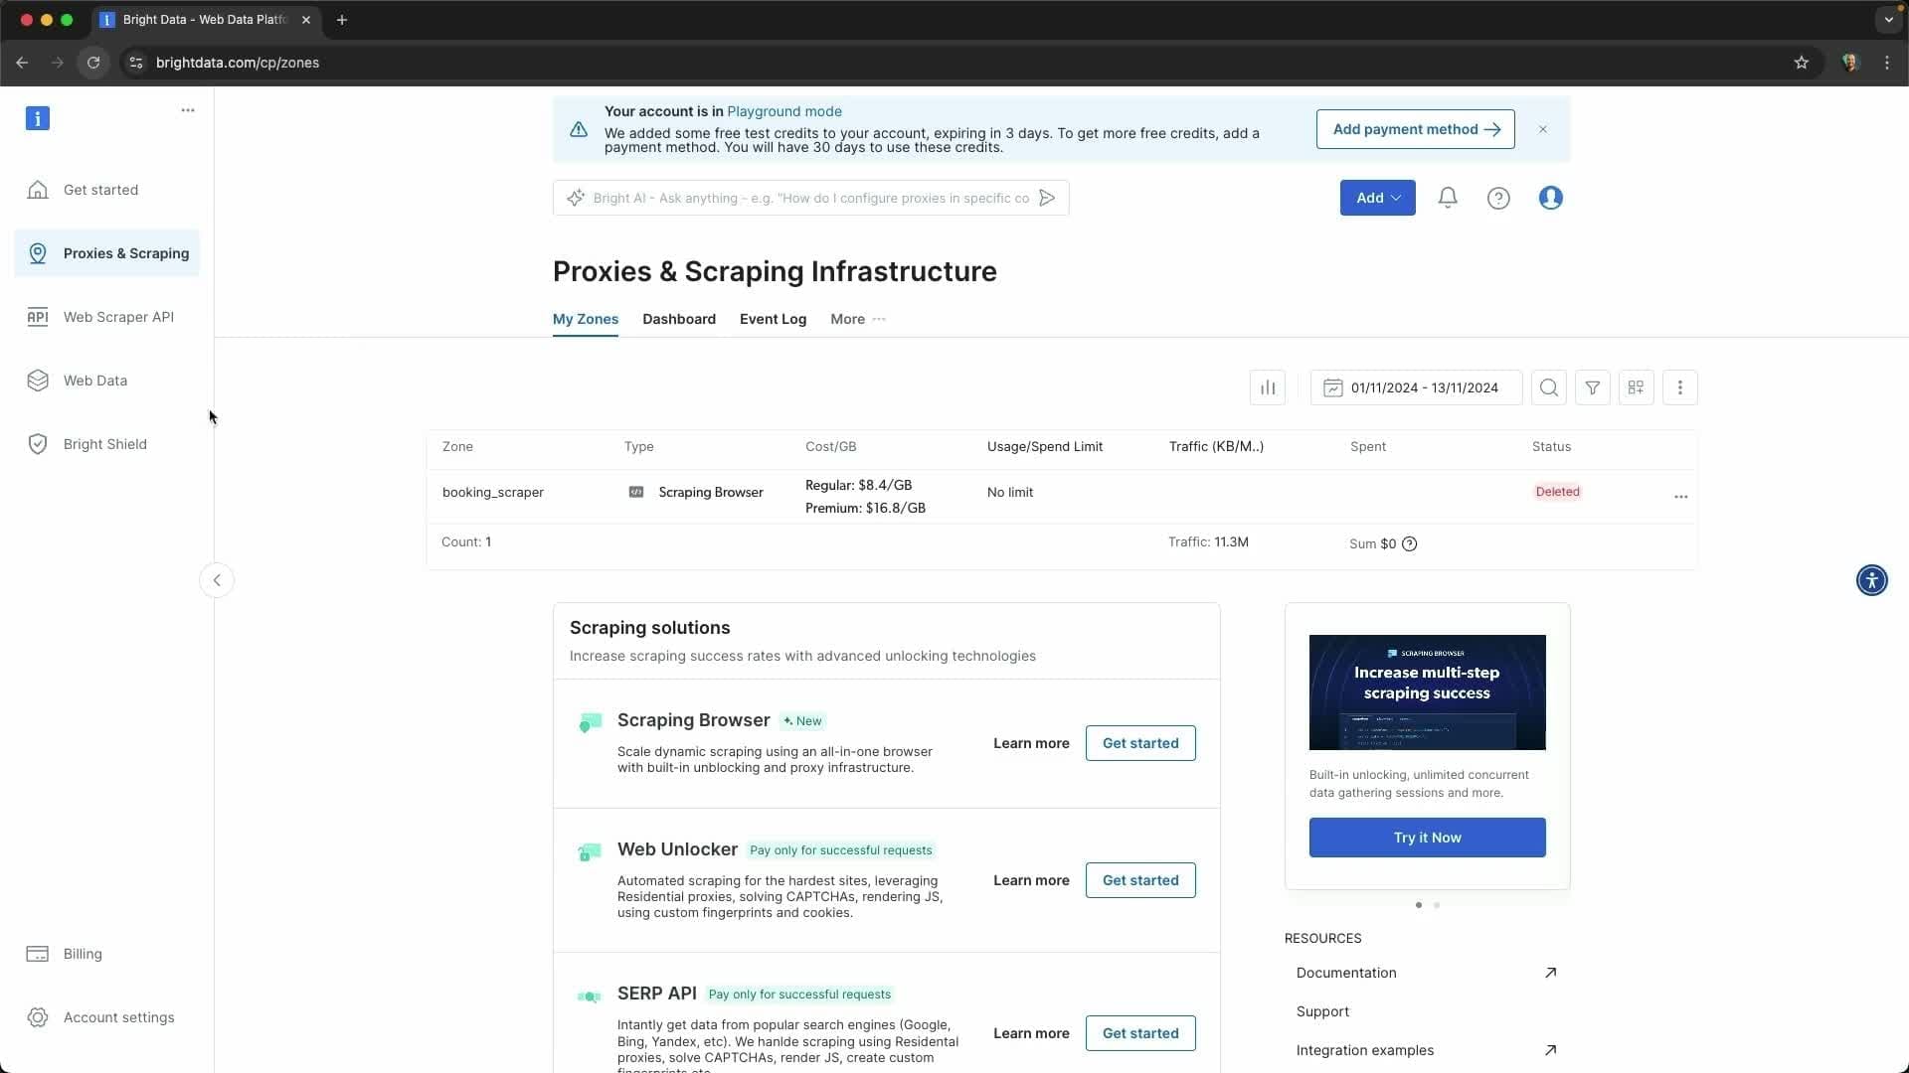Open the sidebar three-dots menu

pos(188,110)
